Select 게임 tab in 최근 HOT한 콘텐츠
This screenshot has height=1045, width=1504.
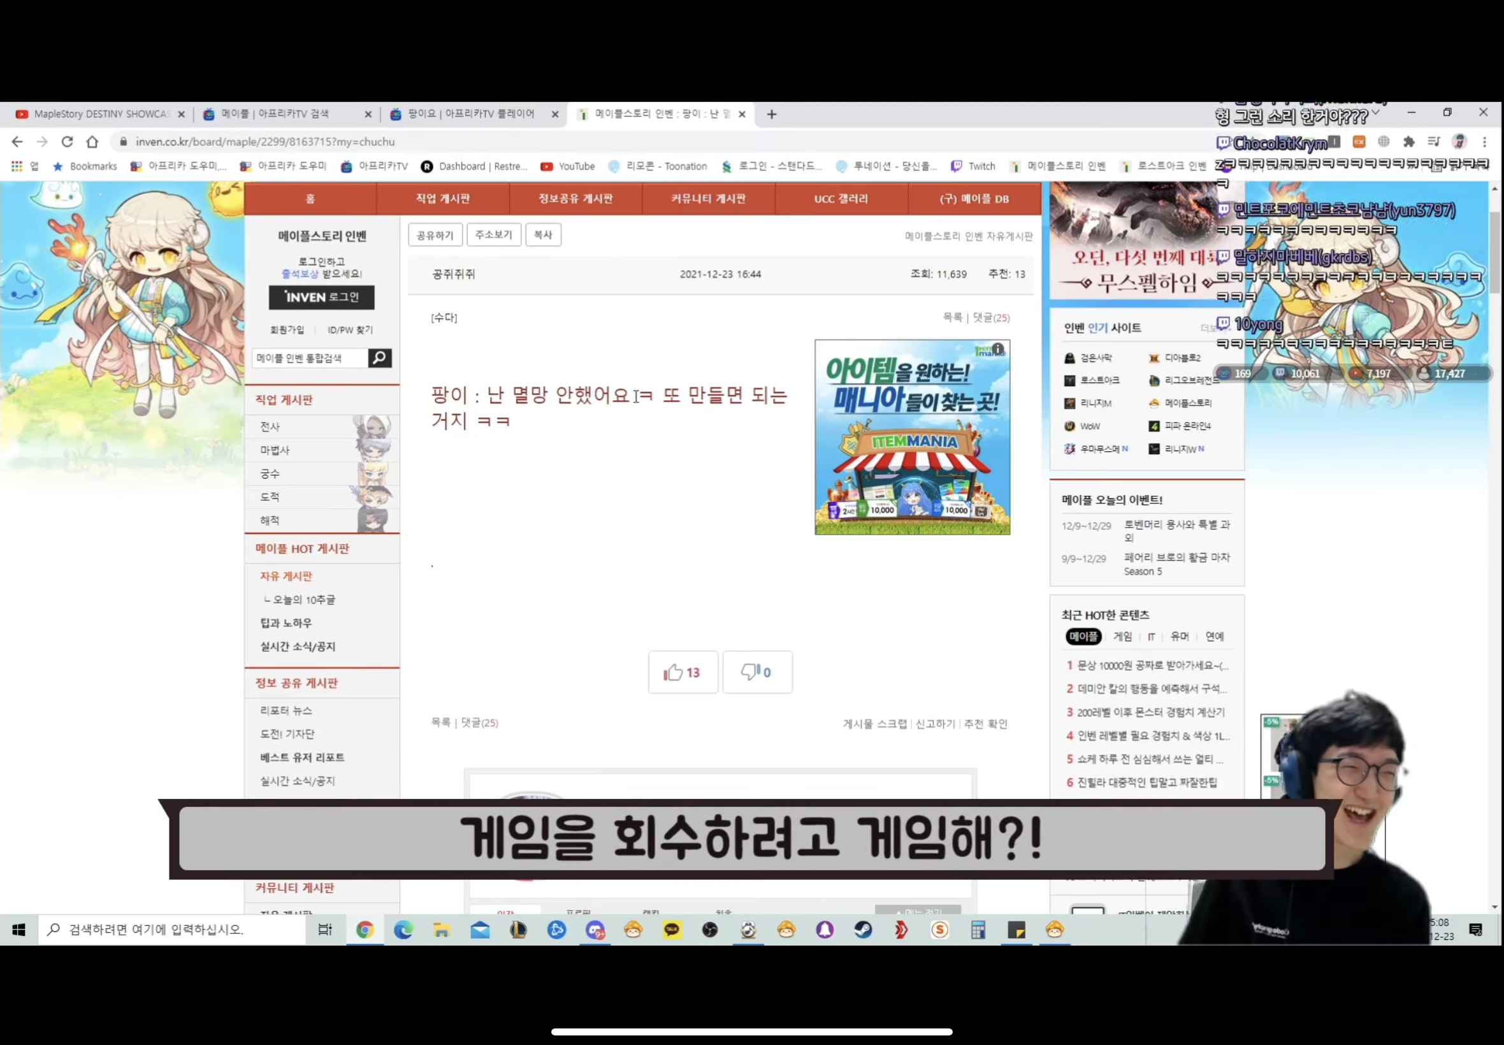tap(1122, 636)
